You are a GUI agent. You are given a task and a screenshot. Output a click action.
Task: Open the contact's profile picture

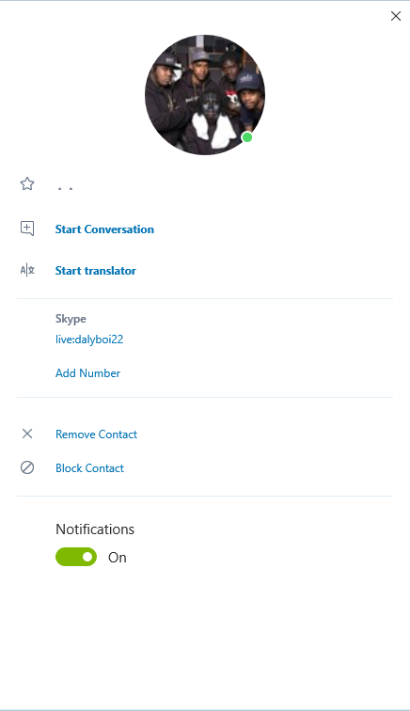pyautogui.click(x=205, y=95)
